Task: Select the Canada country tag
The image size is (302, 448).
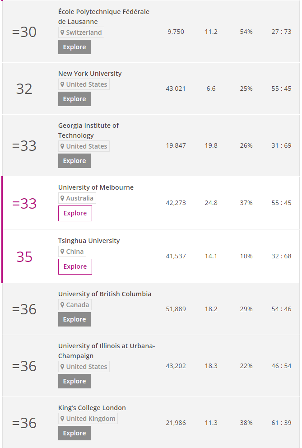Action: 75,305
